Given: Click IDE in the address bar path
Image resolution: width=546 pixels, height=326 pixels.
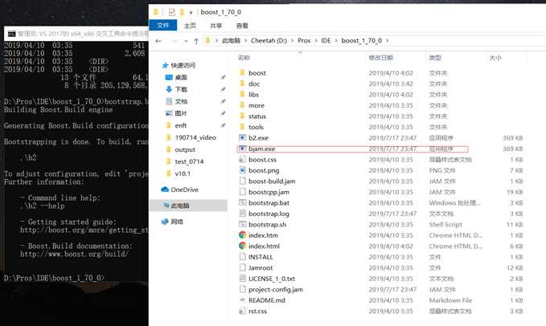Looking at the screenshot, I should [x=326, y=41].
